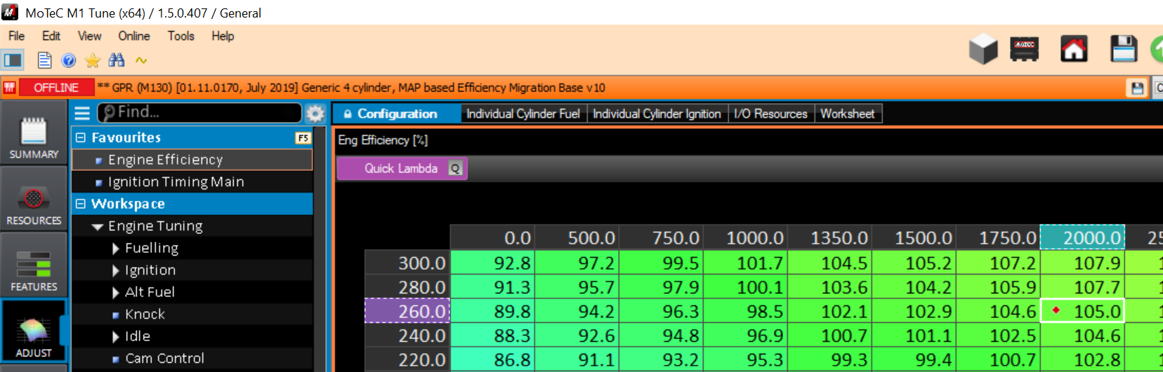Toggle the side panel layout button
The width and height of the screenshot is (1163, 372).
(x=13, y=61)
